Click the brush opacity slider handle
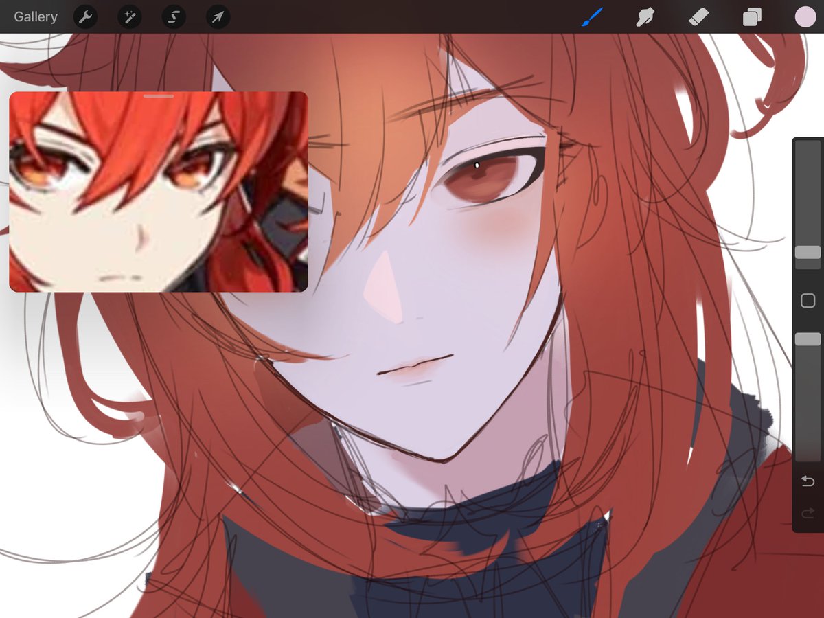Screen dimensions: 824x618 808,339
